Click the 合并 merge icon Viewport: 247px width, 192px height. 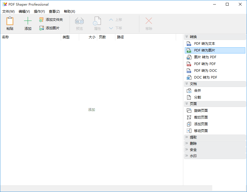point(189,91)
